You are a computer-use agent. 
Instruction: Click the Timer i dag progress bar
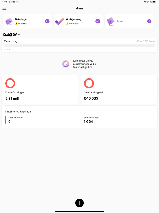[x=79, y=45]
